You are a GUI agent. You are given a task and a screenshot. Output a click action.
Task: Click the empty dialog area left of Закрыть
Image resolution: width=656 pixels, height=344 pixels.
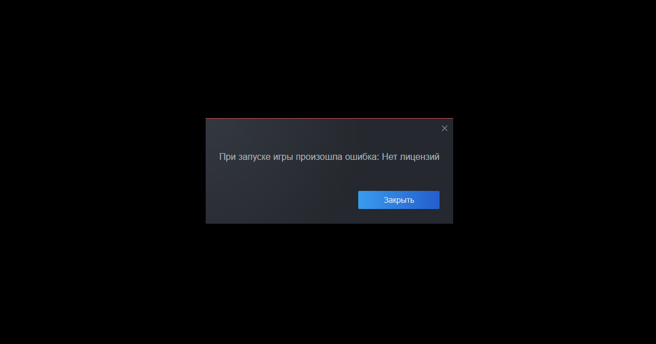280,200
